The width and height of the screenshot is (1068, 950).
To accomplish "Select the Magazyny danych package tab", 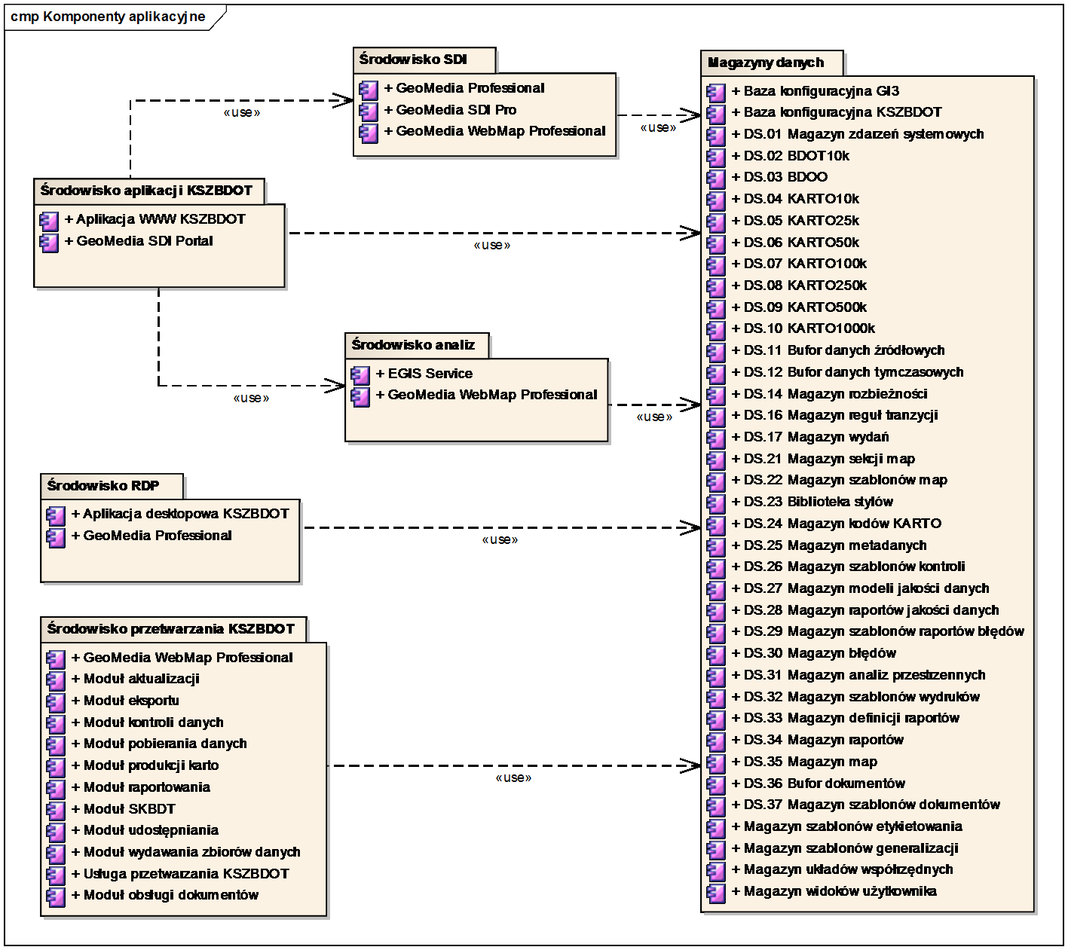I will click(x=772, y=63).
